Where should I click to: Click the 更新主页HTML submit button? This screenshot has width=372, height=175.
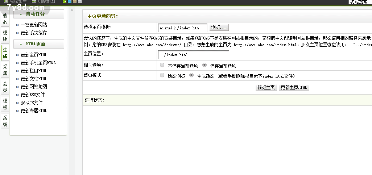[x=294, y=88]
